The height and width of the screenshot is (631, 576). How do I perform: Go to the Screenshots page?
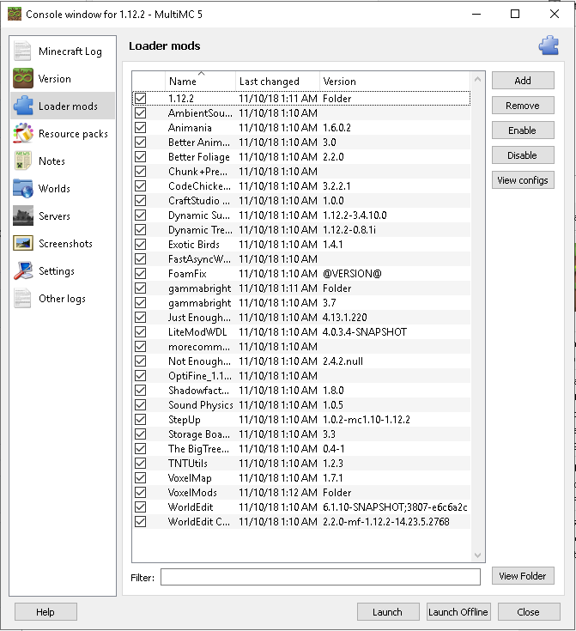[x=63, y=244]
